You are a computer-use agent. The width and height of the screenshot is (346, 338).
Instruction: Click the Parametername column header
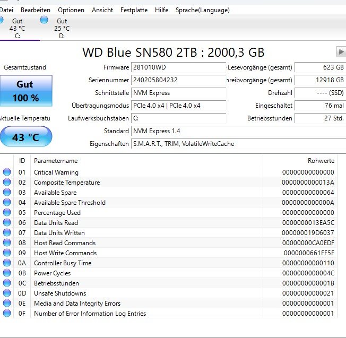click(x=146, y=161)
